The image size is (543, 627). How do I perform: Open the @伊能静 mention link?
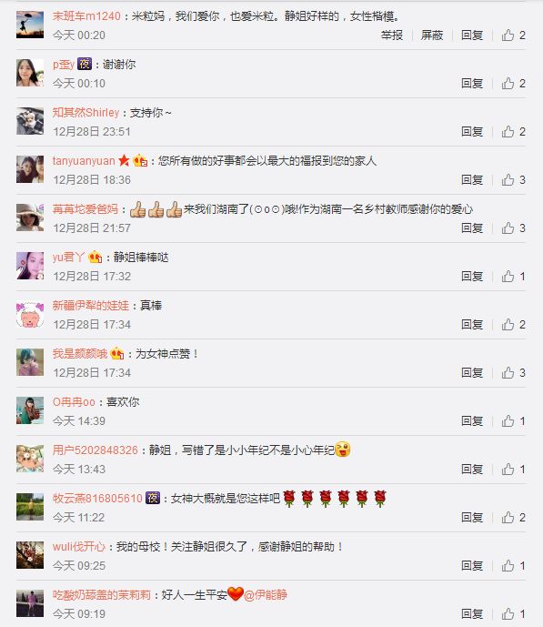pos(266,595)
